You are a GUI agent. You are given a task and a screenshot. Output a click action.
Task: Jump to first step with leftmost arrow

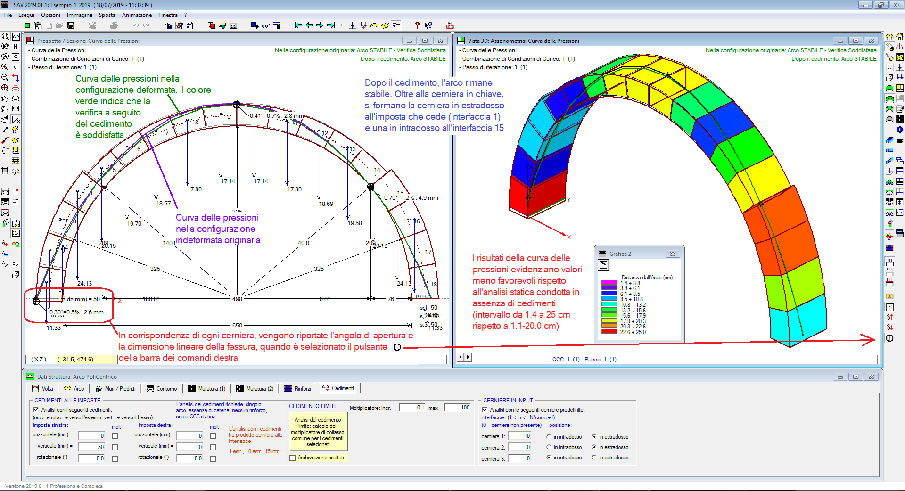tap(298, 25)
